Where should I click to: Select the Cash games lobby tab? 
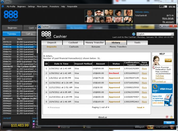coord(29,34)
